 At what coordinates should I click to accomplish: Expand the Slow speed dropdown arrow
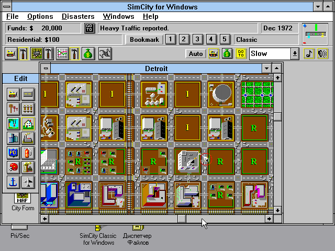295,54
